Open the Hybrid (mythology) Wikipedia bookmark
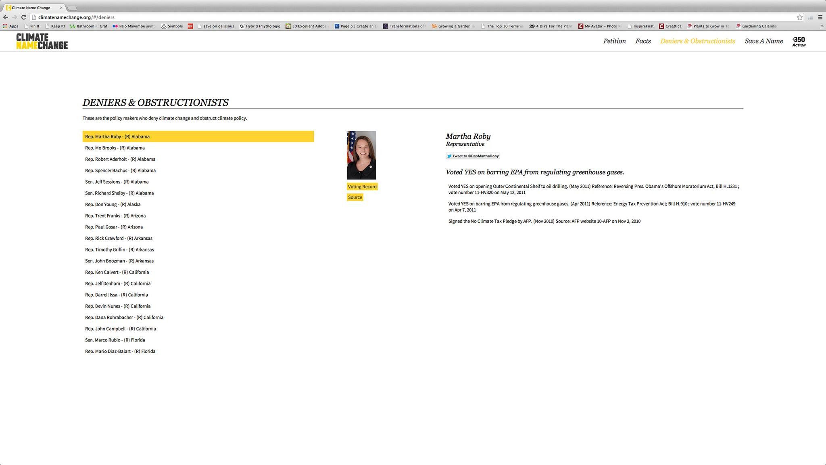The image size is (826, 465). tap(260, 26)
